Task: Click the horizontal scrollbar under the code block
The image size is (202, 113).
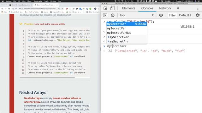Action: [x=47, y=78]
